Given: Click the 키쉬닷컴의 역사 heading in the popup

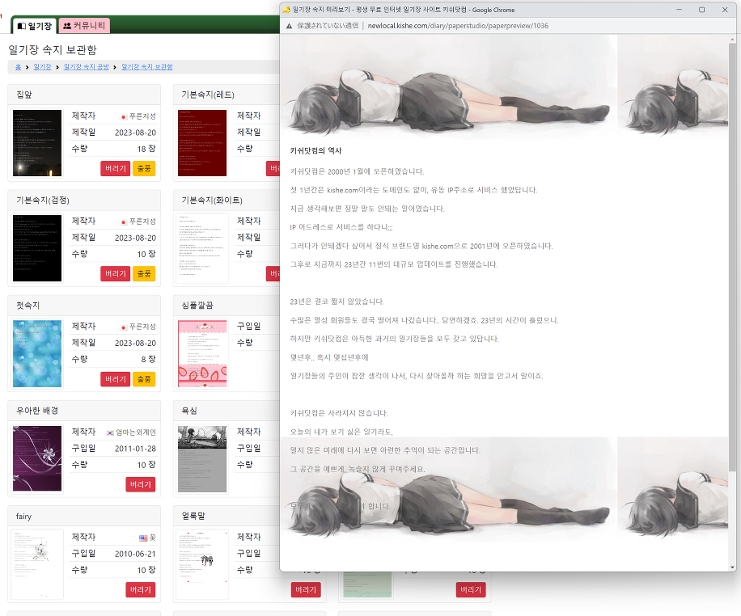Looking at the screenshot, I should [315, 150].
